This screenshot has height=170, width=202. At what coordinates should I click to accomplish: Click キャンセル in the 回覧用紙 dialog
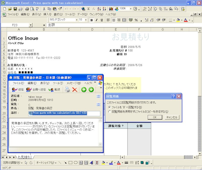click(x=172, y=117)
